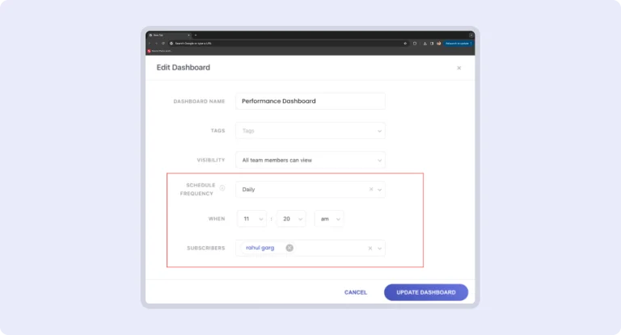This screenshot has height=335, width=621.
Task: Click the browser reload icon
Action: [x=163, y=43]
